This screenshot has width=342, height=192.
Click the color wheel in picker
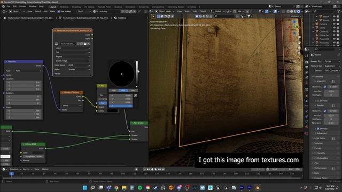(121, 74)
